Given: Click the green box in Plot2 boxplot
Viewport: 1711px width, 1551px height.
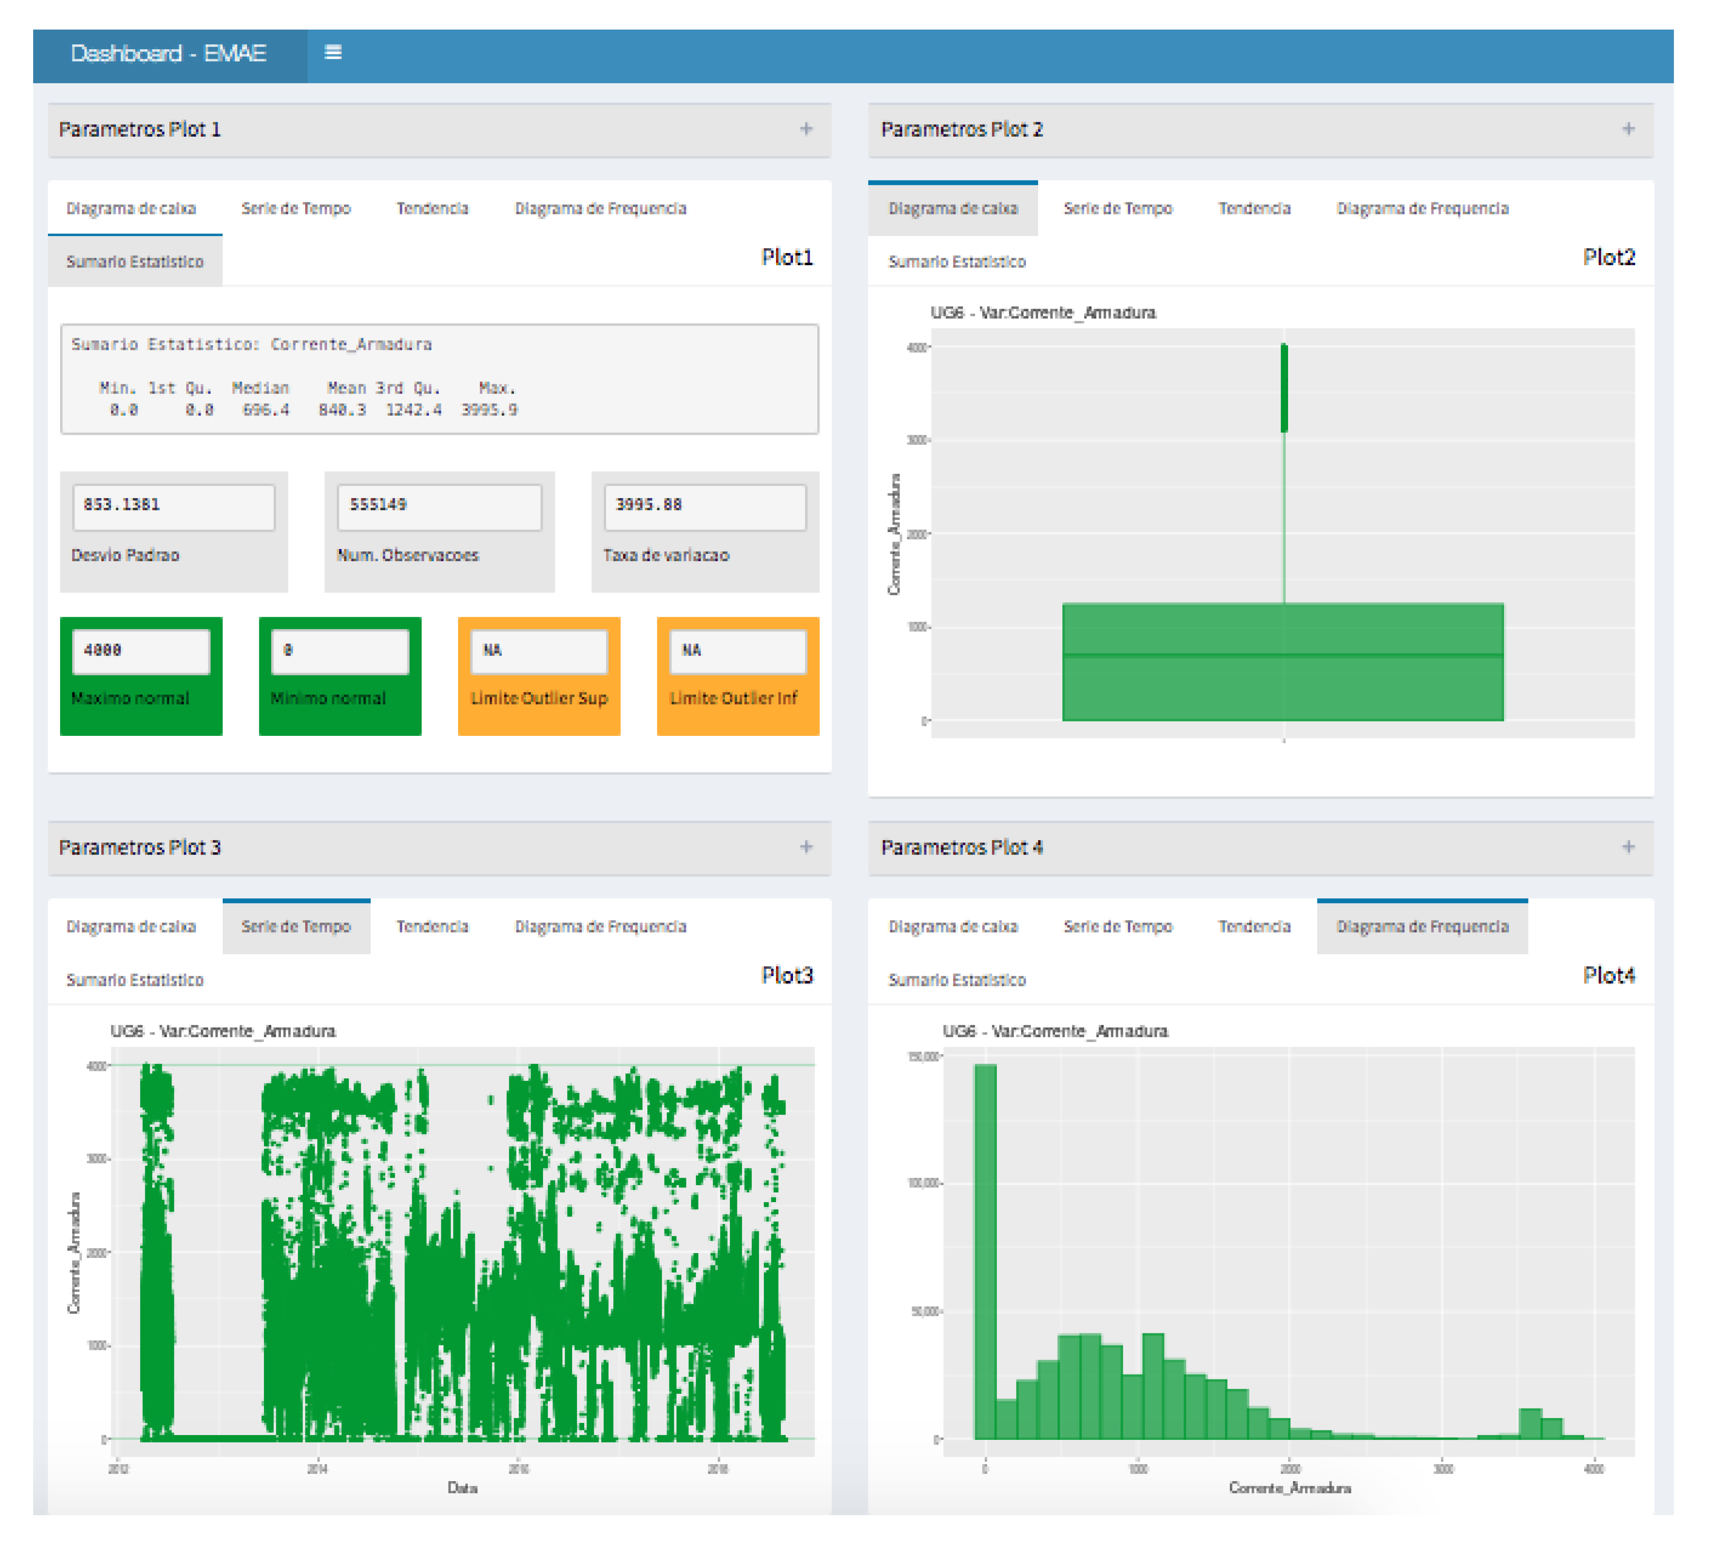Looking at the screenshot, I should pos(1282,662).
